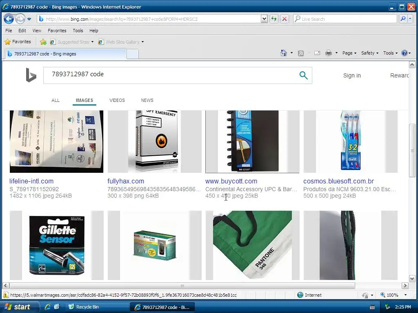
Task: Refresh the page with the green arrows icon
Action: pyautogui.click(x=274, y=19)
